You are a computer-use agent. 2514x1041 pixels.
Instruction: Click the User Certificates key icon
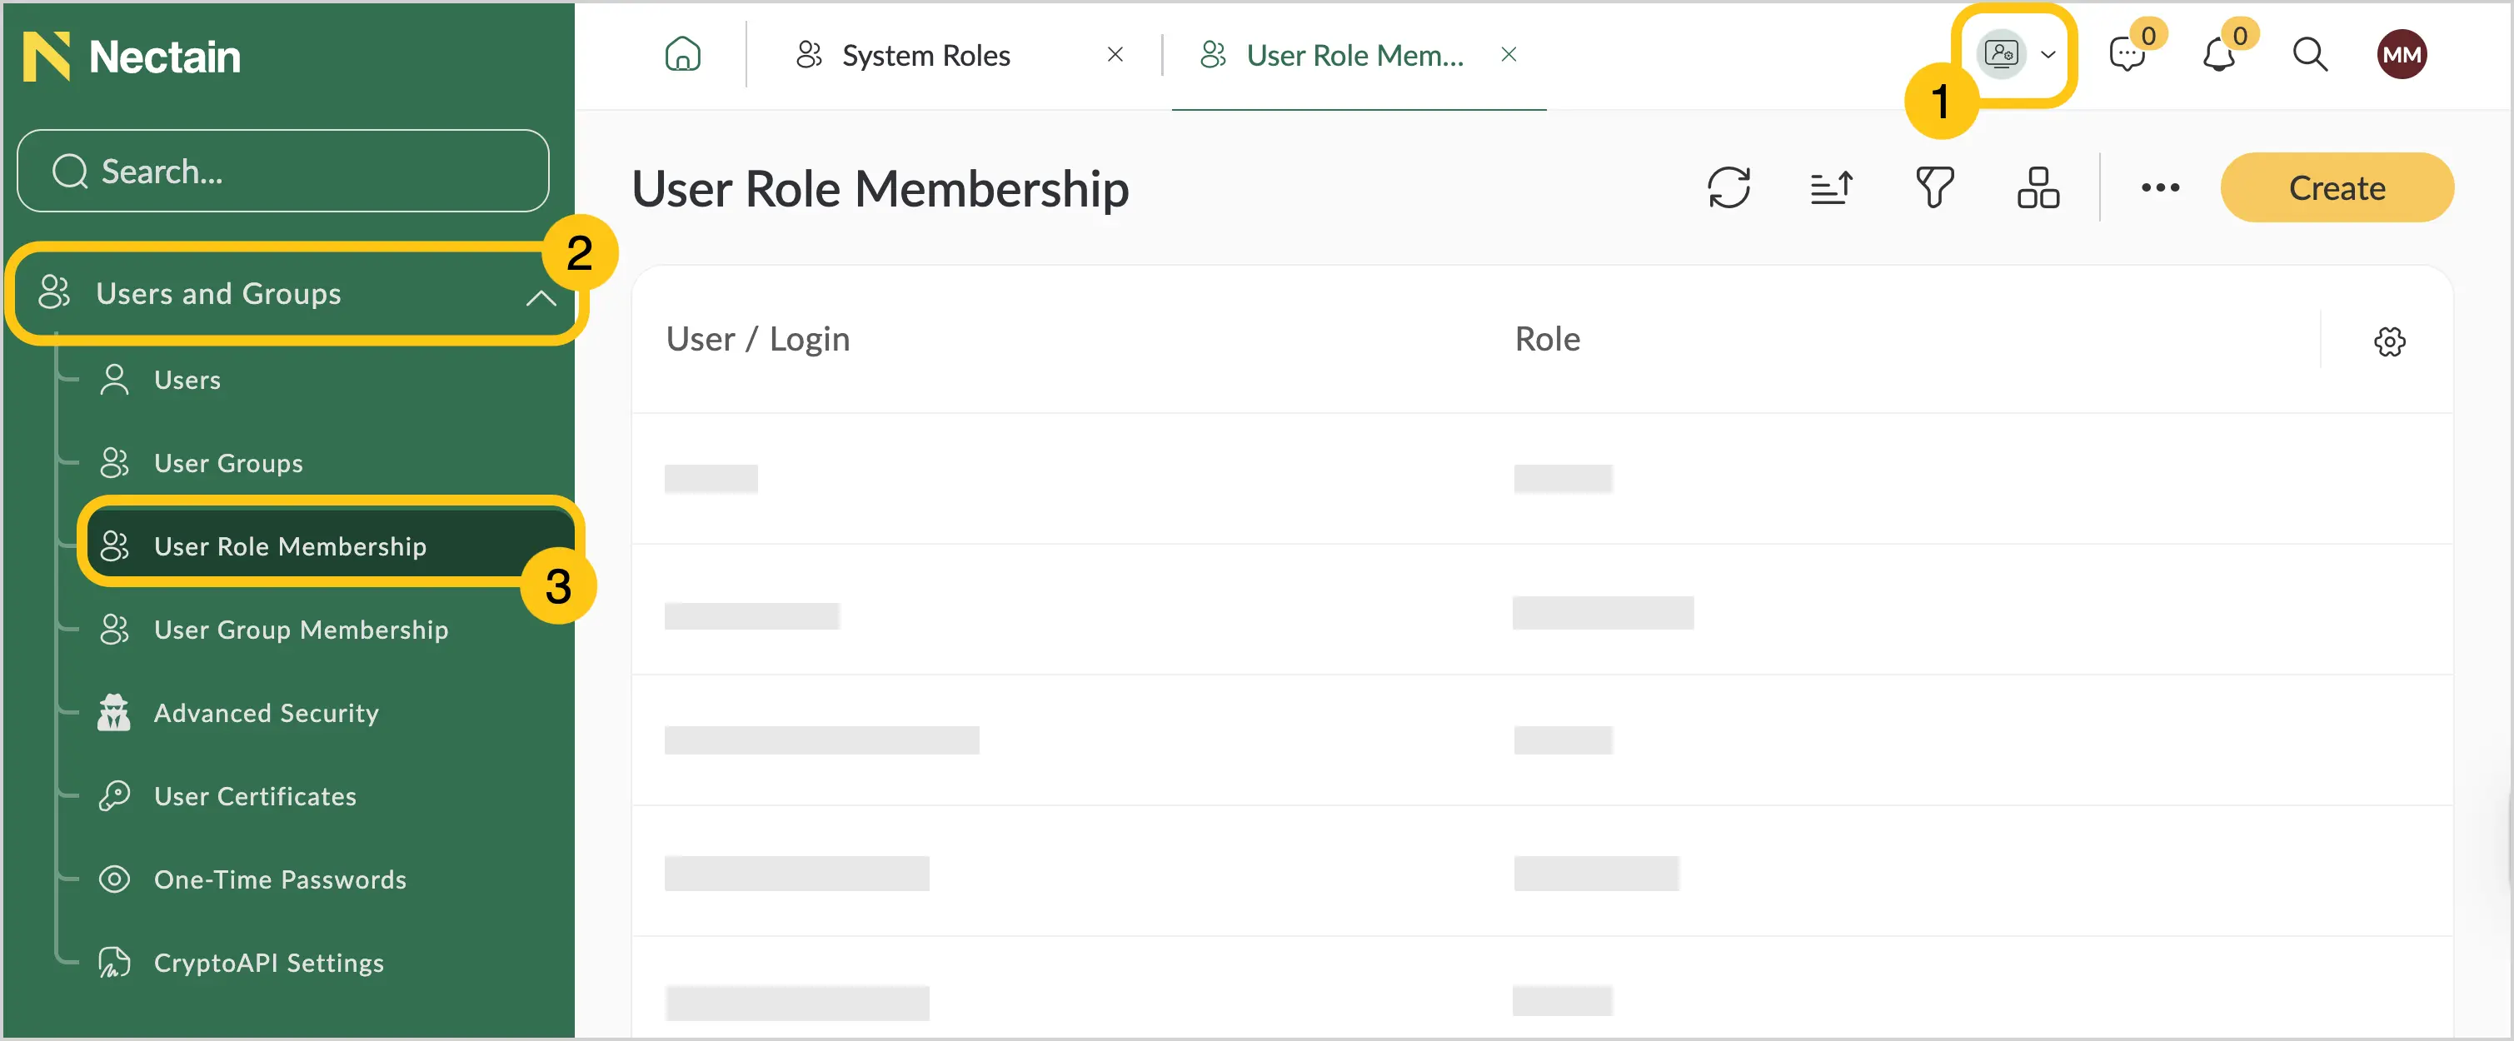tap(114, 796)
